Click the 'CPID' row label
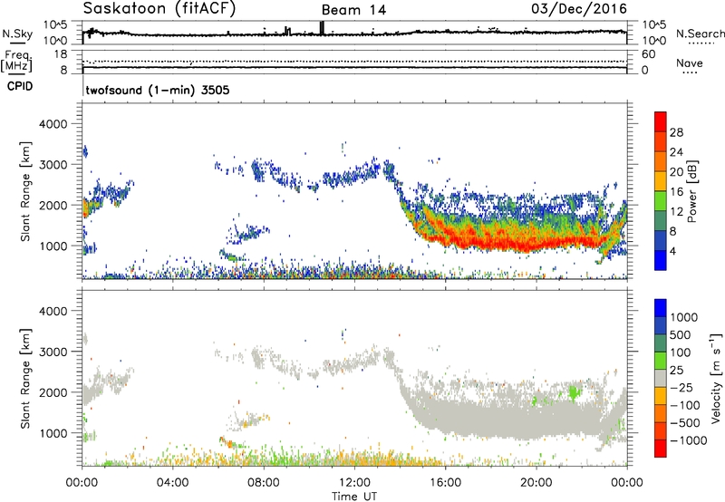 coord(20,86)
